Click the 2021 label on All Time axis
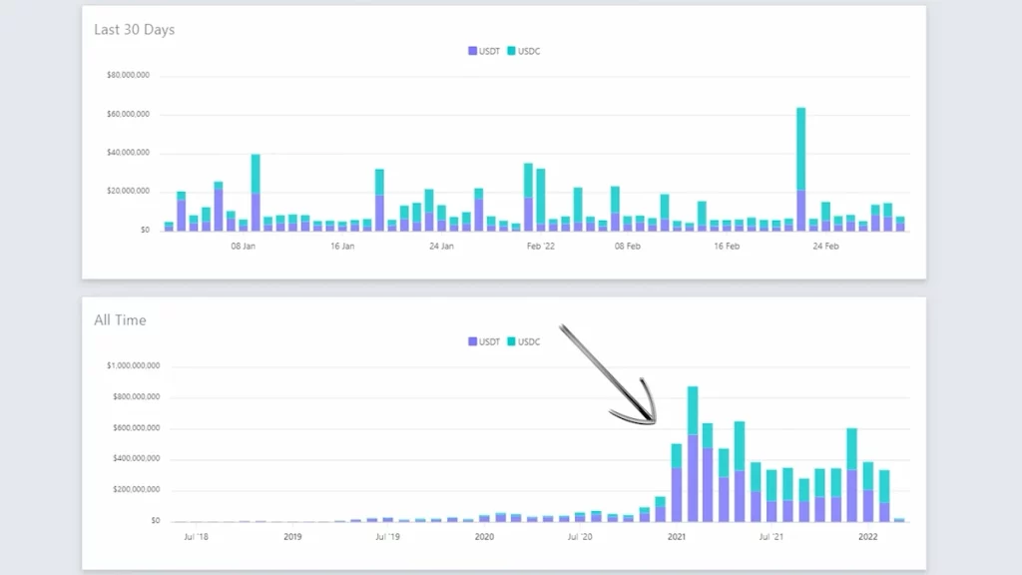 click(x=677, y=537)
